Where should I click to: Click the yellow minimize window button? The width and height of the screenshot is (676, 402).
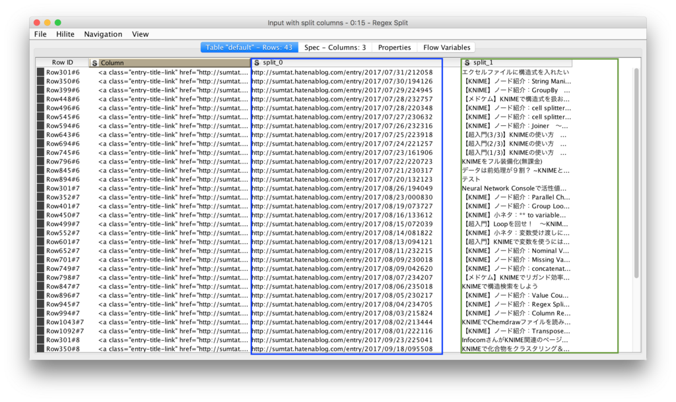point(48,22)
